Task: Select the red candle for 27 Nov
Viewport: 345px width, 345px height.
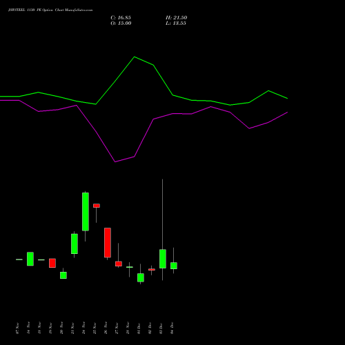Action: (119, 264)
